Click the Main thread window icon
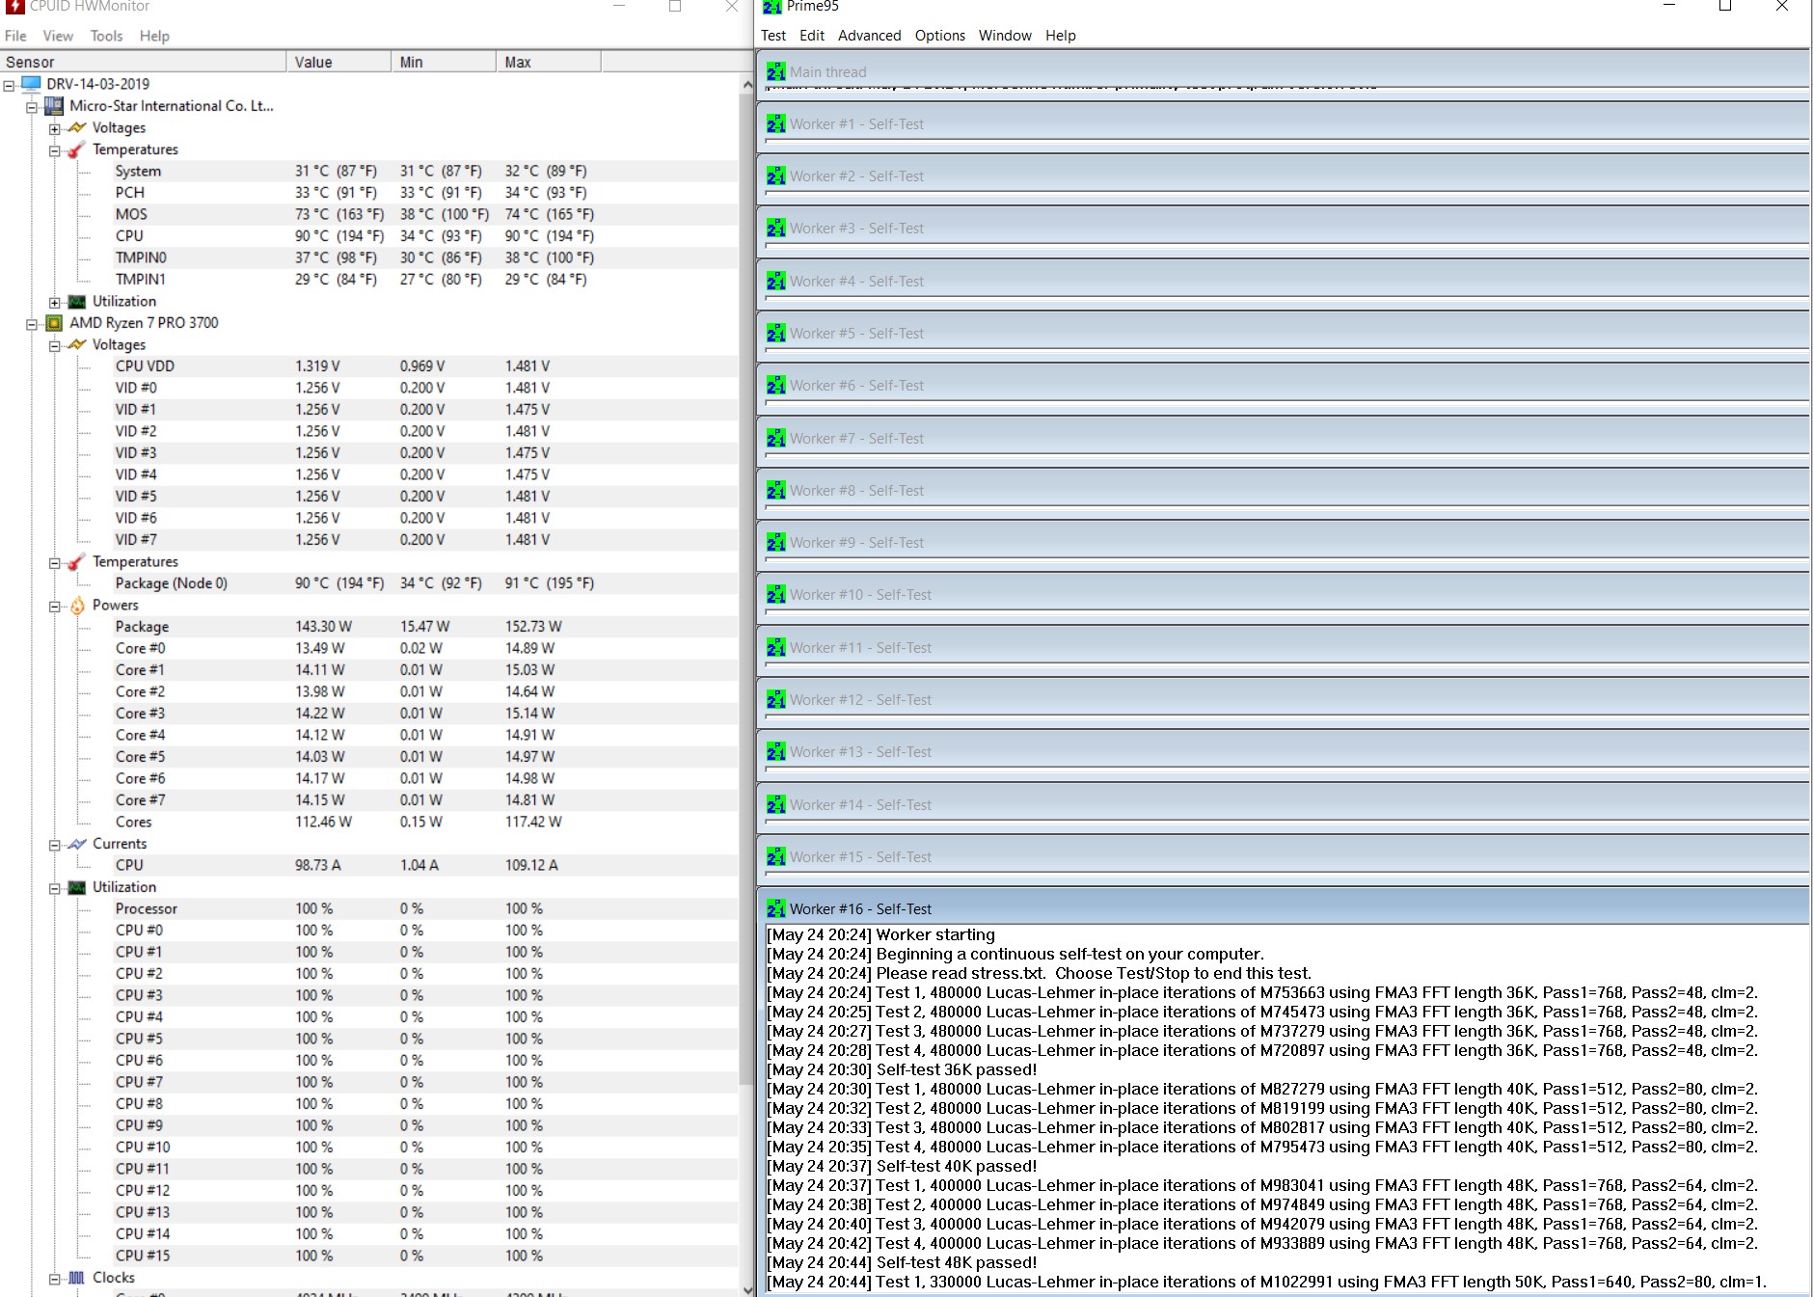 776,71
